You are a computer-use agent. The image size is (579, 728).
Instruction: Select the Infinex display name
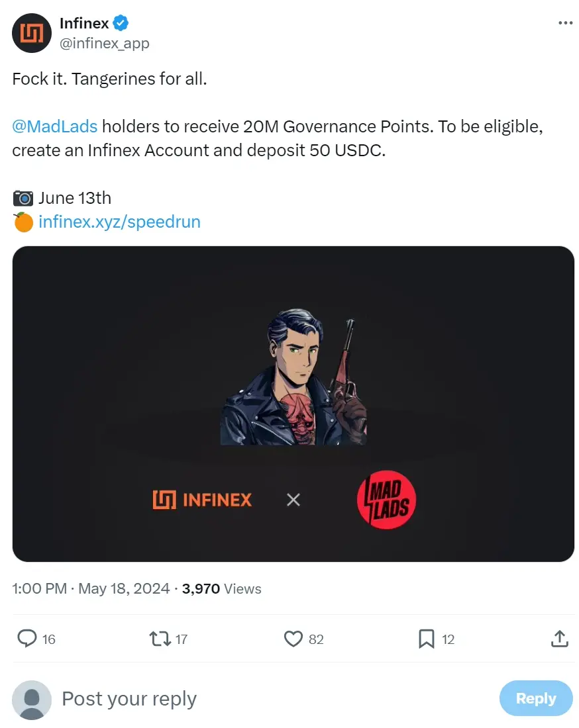coord(84,23)
